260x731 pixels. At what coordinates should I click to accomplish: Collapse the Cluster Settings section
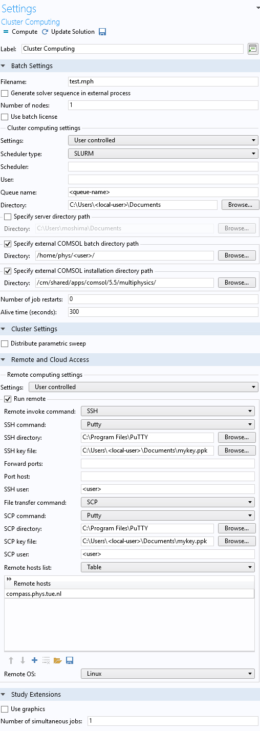tap(4, 329)
